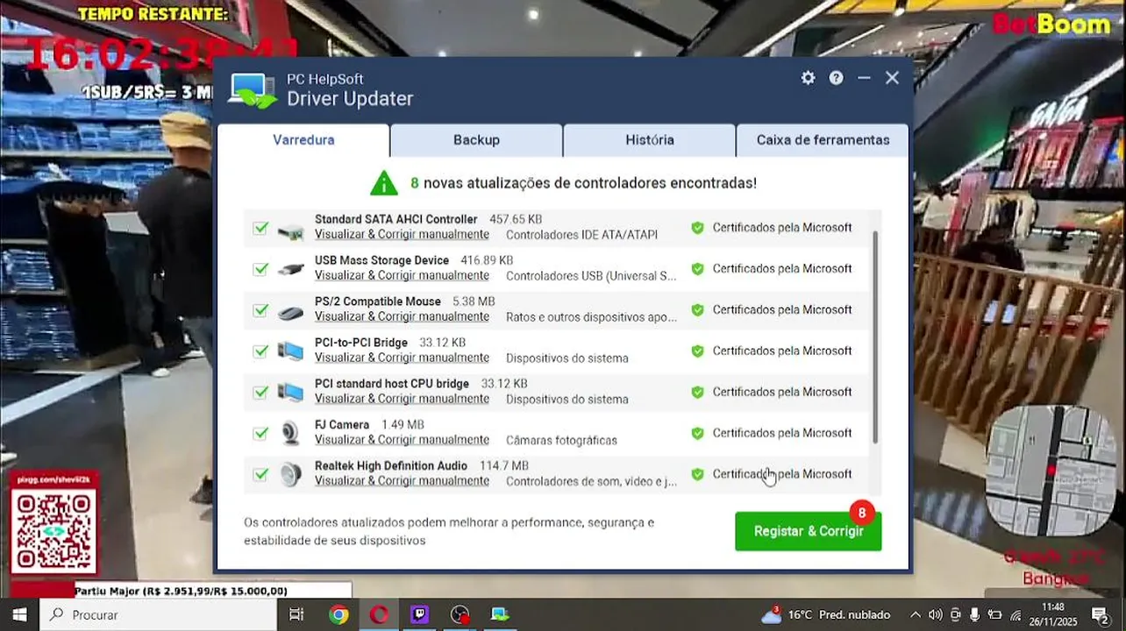Screen dimensions: 1126x631
Task: Open the Twitch app on the taskbar
Action: point(419,614)
